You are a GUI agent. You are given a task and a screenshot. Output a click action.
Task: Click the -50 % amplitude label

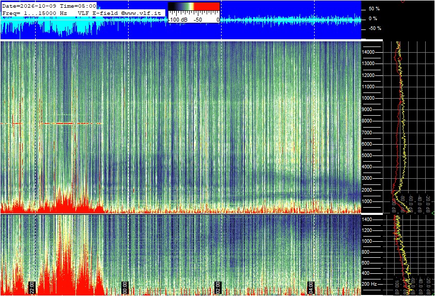375,28
